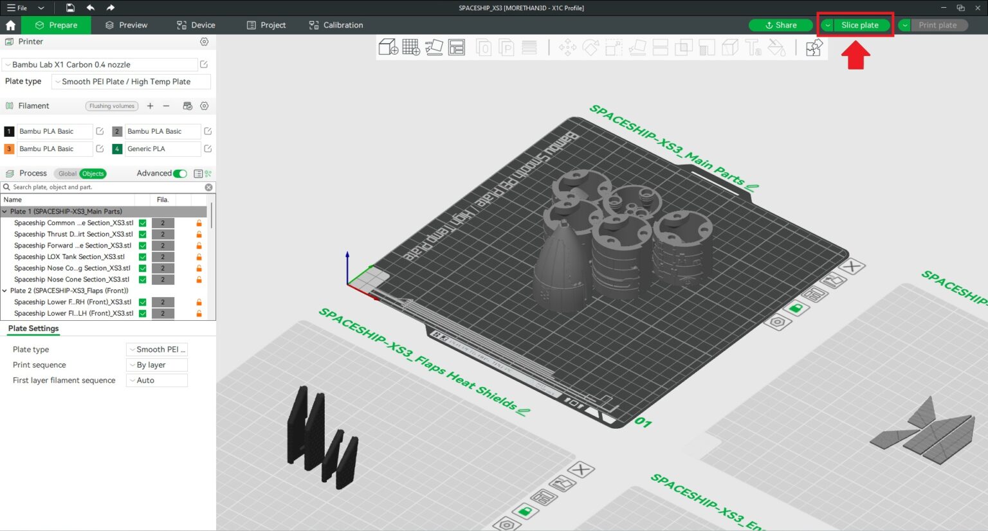This screenshot has width=988, height=531.
Task: Select the Move tool
Action: [567, 47]
